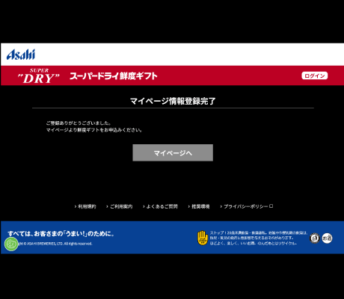Screen dimensions: 344x299
Task: Click the スーパードライ鮮度ギフト title
Action: tap(114, 75)
